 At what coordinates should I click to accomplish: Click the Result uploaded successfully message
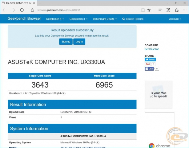pyautogui.click(x=72, y=30)
